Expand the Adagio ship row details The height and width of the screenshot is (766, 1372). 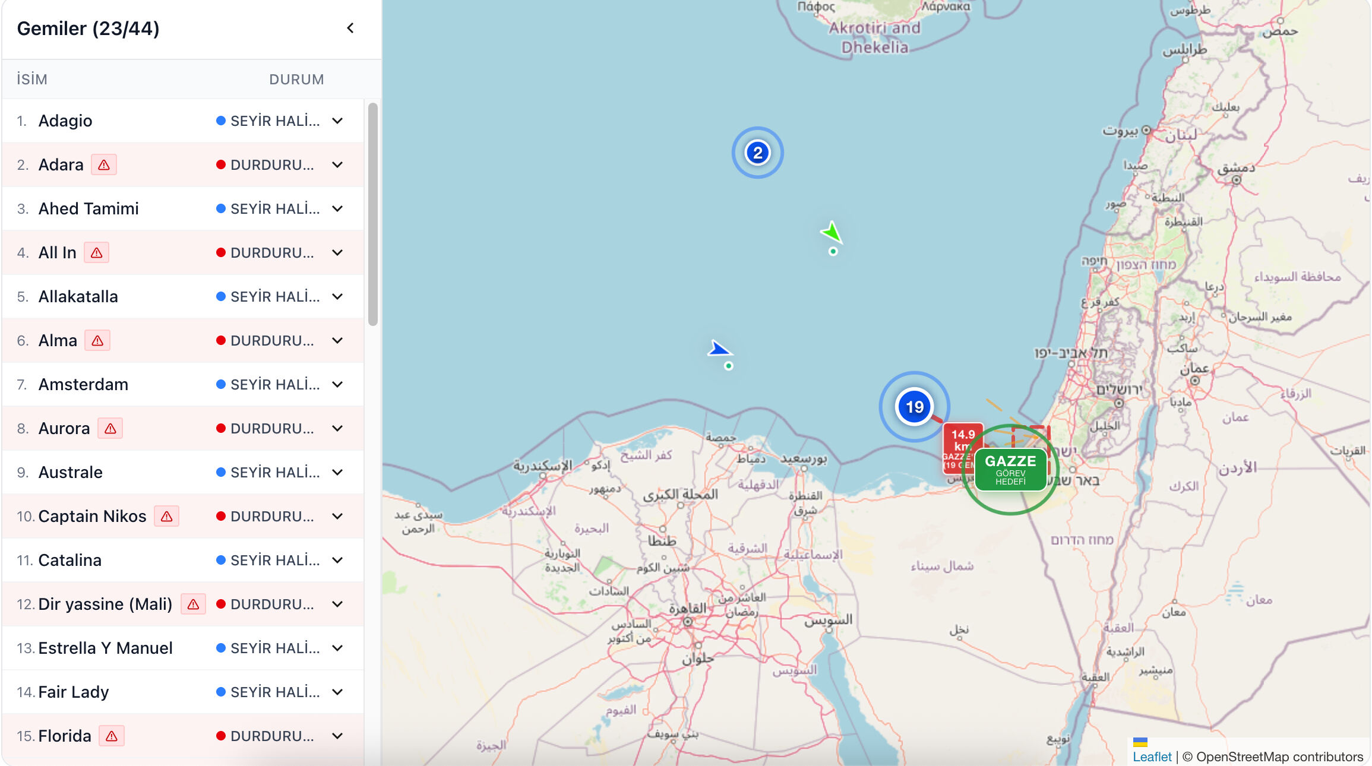click(337, 121)
